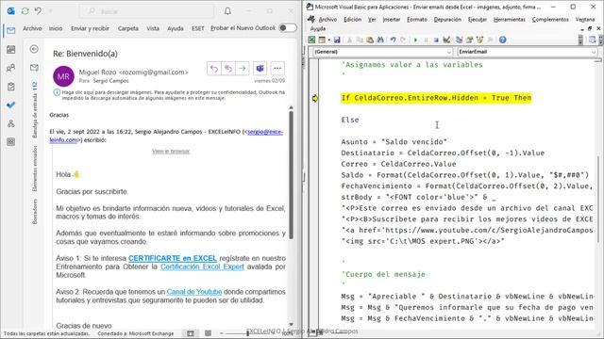Open more actions ellipsis on message
604x339 pixels.
277,69
